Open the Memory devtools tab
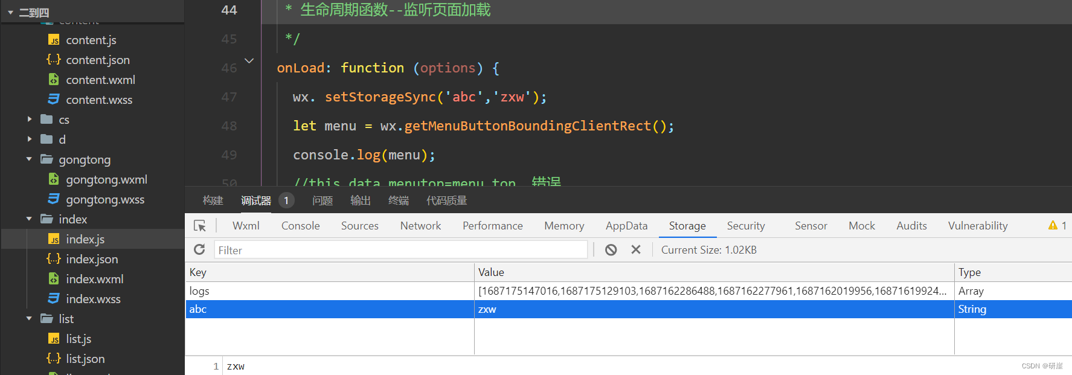The width and height of the screenshot is (1072, 375). [x=564, y=226]
